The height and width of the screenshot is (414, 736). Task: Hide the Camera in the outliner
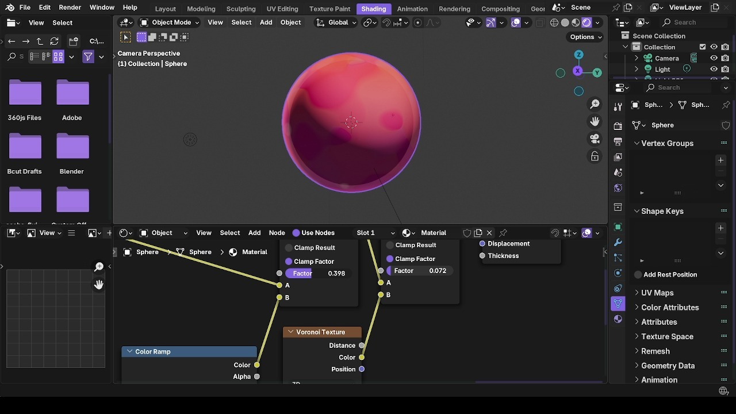click(x=714, y=58)
